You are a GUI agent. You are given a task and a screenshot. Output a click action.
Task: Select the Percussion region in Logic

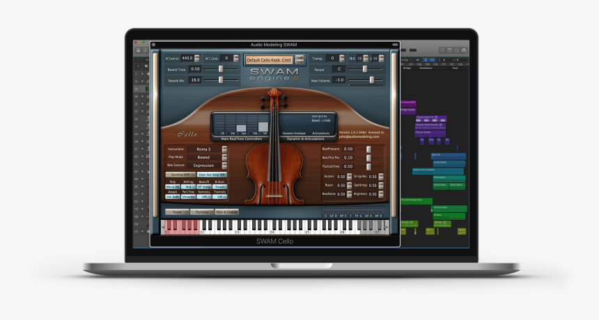(449, 178)
